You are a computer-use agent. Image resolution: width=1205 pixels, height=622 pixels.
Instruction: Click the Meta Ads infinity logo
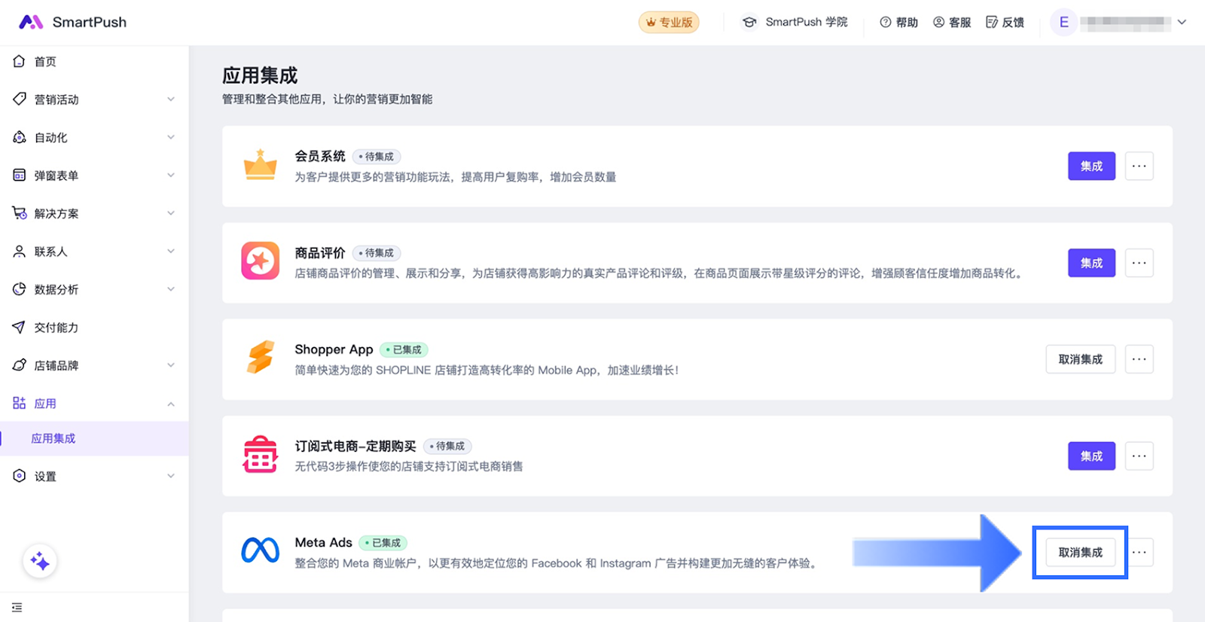pyautogui.click(x=260, y=551)
